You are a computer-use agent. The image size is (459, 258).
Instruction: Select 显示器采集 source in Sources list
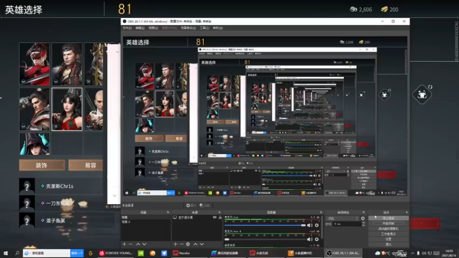coord(185,217)
